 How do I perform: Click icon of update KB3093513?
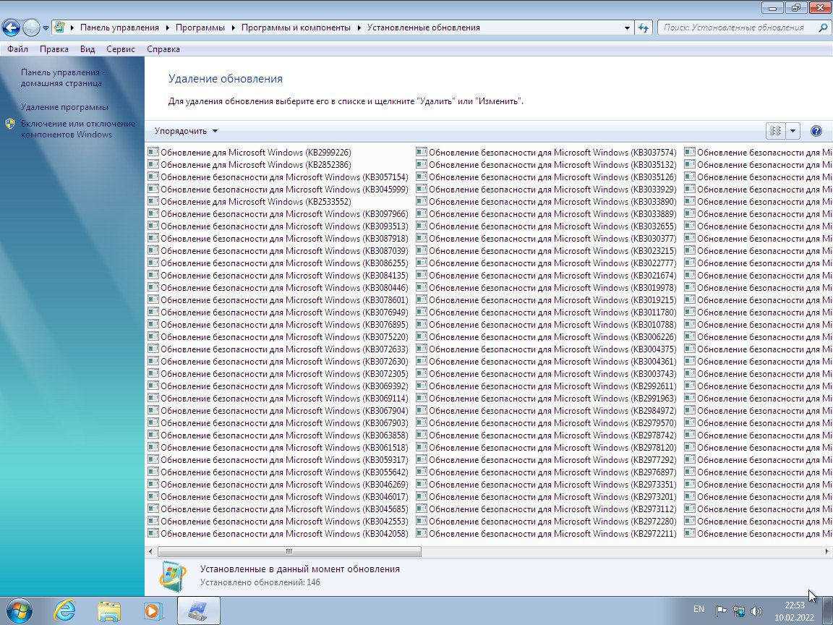pos(153,226)
